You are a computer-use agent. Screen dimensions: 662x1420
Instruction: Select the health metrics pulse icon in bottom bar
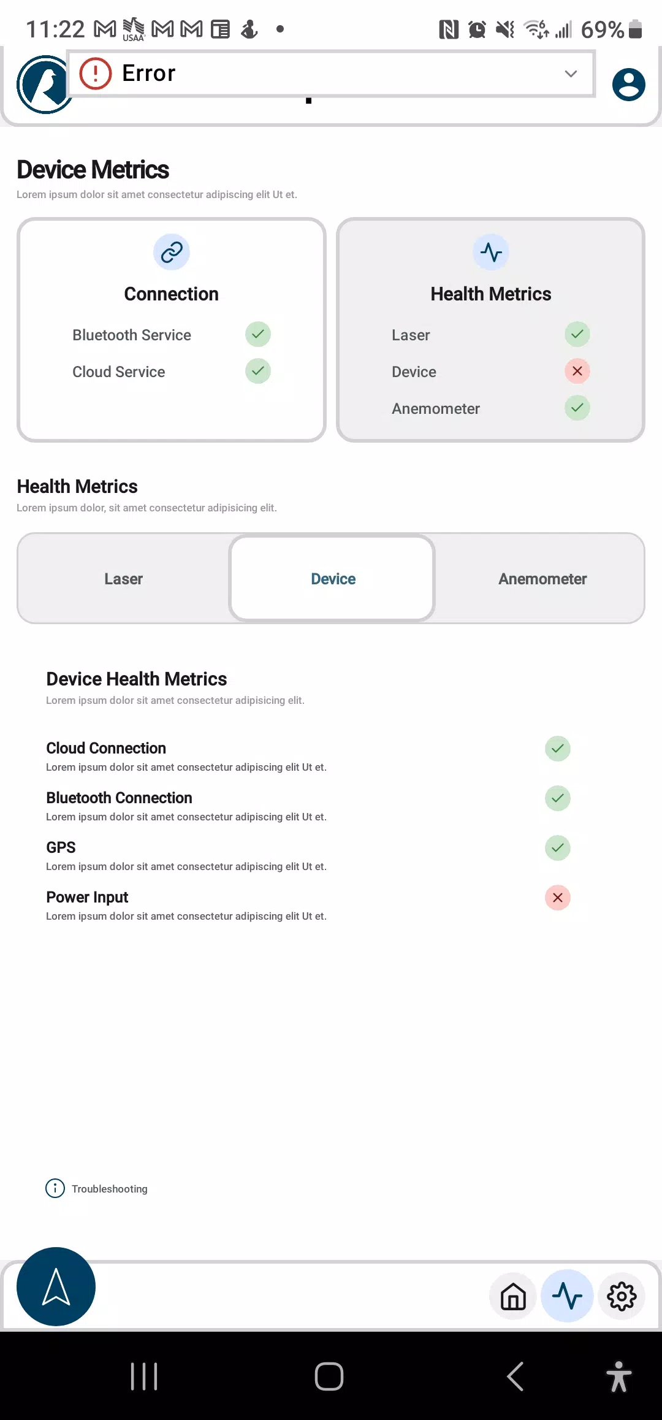[x=567, y=1296]
